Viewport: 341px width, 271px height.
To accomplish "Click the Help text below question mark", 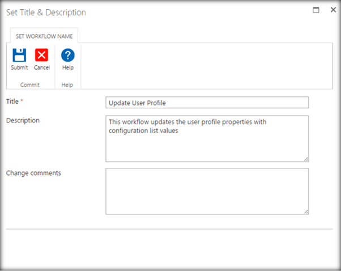I will [x=68, y=67].
